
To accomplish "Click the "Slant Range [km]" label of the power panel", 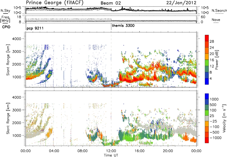I will pos(8,60).
